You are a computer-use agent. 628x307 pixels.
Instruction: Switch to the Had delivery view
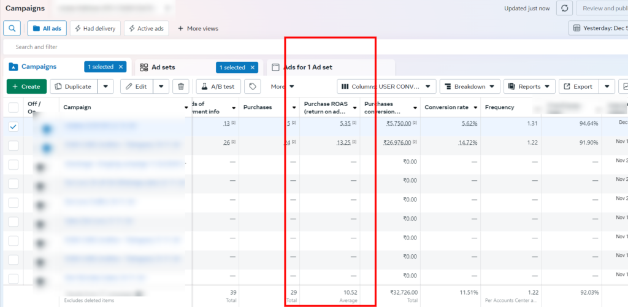(x=95, y=28)
